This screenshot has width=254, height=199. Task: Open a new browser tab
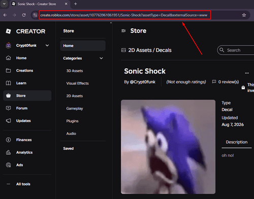point(76,4)
